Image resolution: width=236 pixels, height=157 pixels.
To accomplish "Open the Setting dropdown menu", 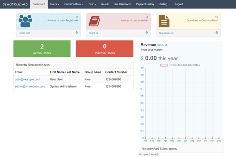I will [x=165, y=4].
